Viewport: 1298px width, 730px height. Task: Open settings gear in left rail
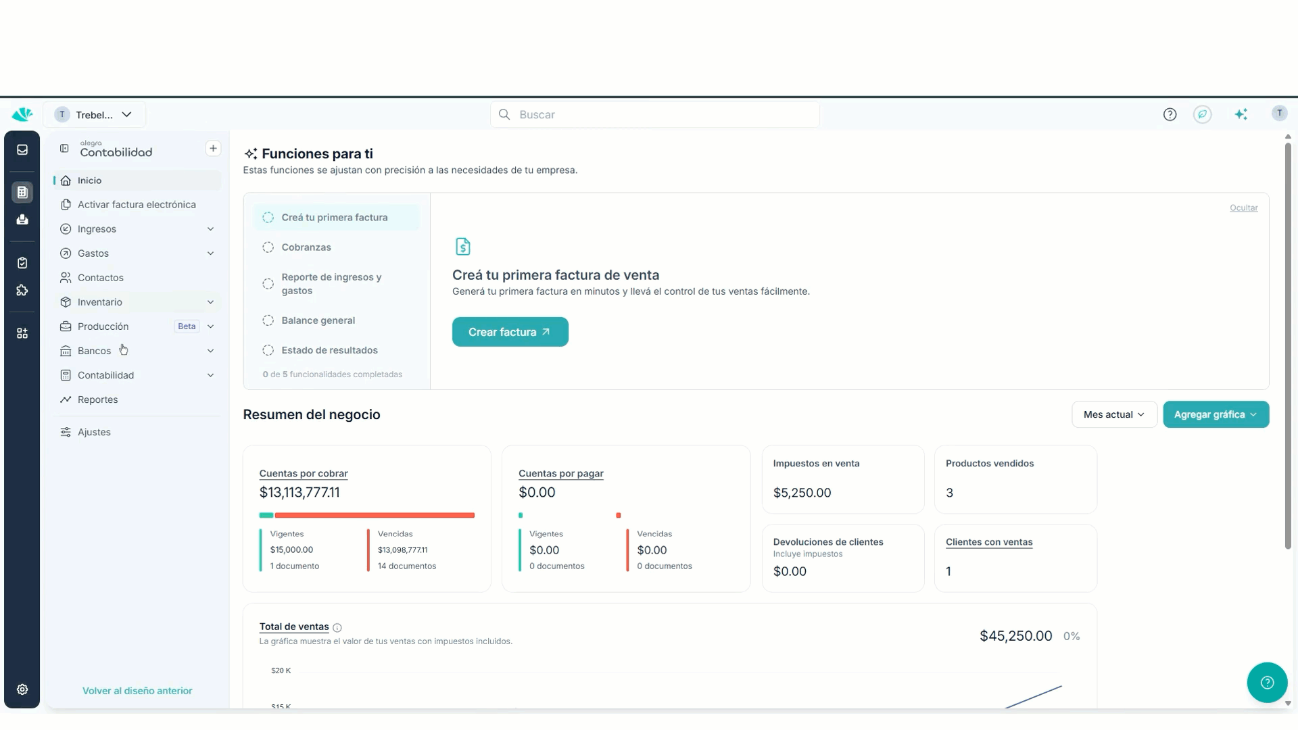point(22,689)
